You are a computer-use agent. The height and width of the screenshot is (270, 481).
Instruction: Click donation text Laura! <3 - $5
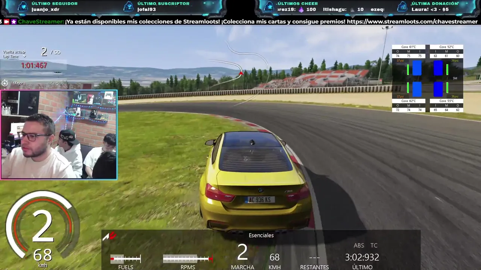point(430,9)
